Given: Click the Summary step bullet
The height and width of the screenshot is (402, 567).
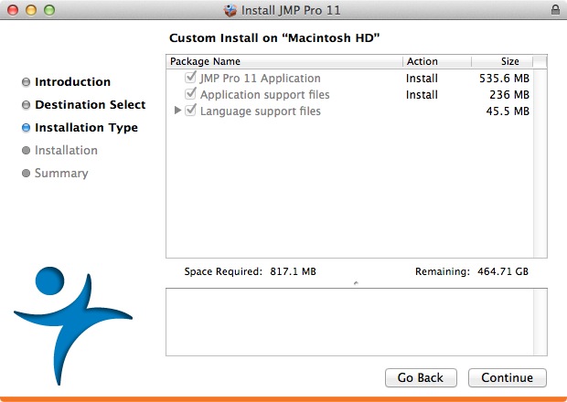Looking at the screenshot, I should tap(26, 173).
